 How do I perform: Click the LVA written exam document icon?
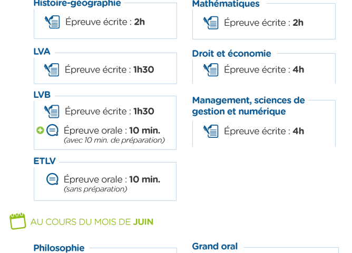(52, 69)
